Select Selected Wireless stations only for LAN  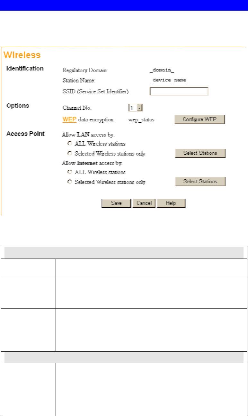tap(69, 154)
